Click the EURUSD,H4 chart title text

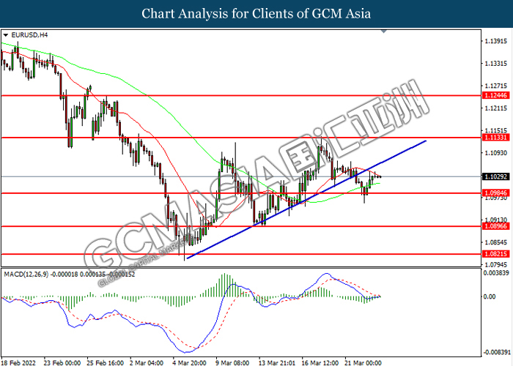29,35
